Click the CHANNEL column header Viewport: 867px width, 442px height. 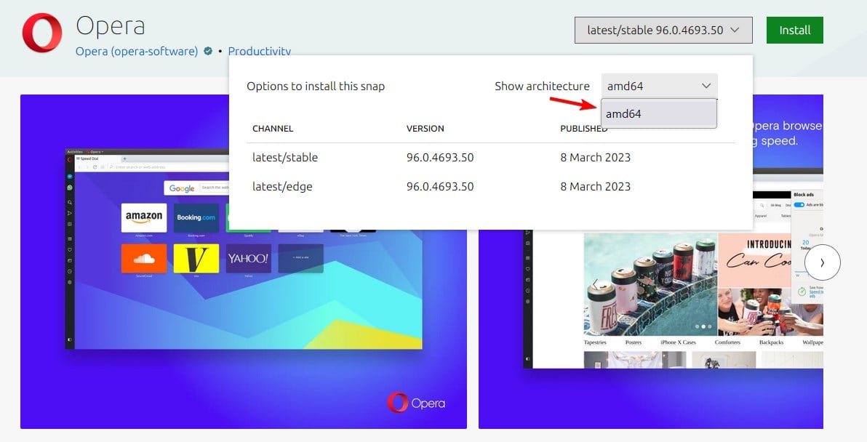pos(273,129)
